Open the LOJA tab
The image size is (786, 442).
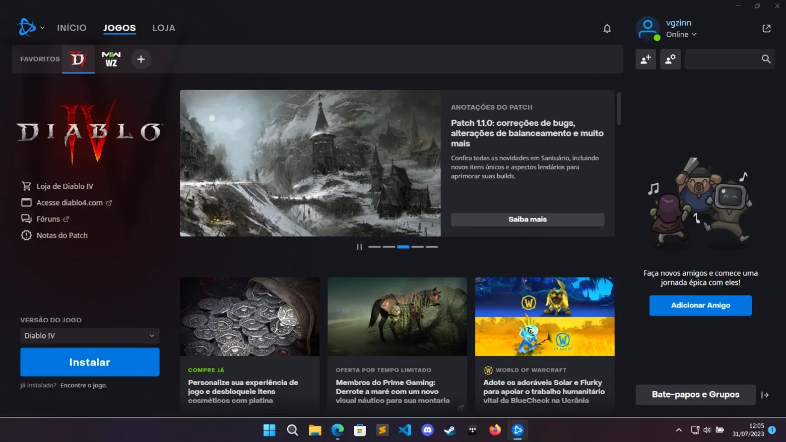(164, 28)
